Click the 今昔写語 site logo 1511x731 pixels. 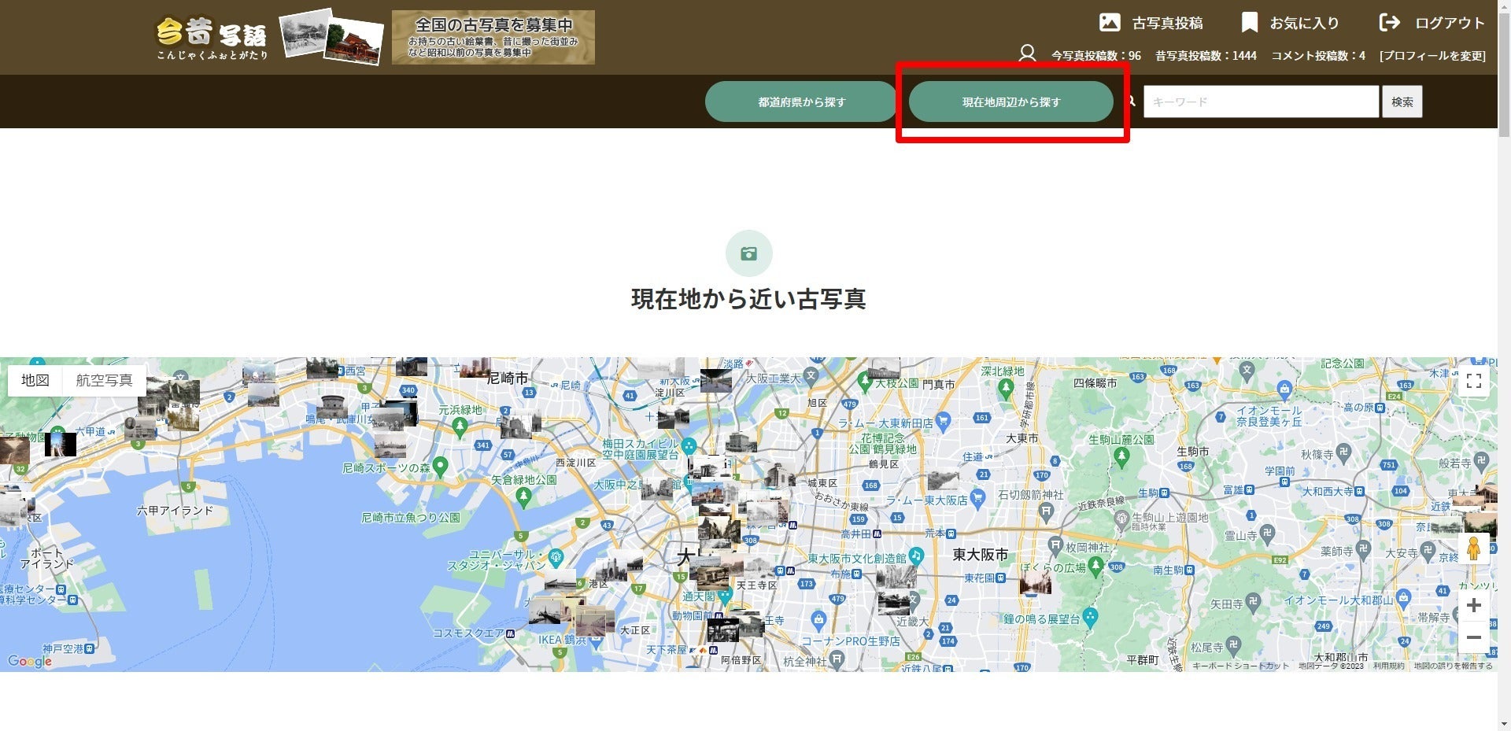coord(212,38)
